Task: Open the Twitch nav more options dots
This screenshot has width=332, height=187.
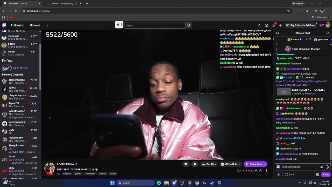Action: pos(47,25)
